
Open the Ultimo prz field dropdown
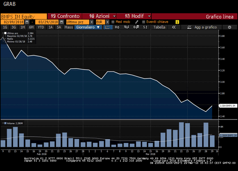coord(92,22)
